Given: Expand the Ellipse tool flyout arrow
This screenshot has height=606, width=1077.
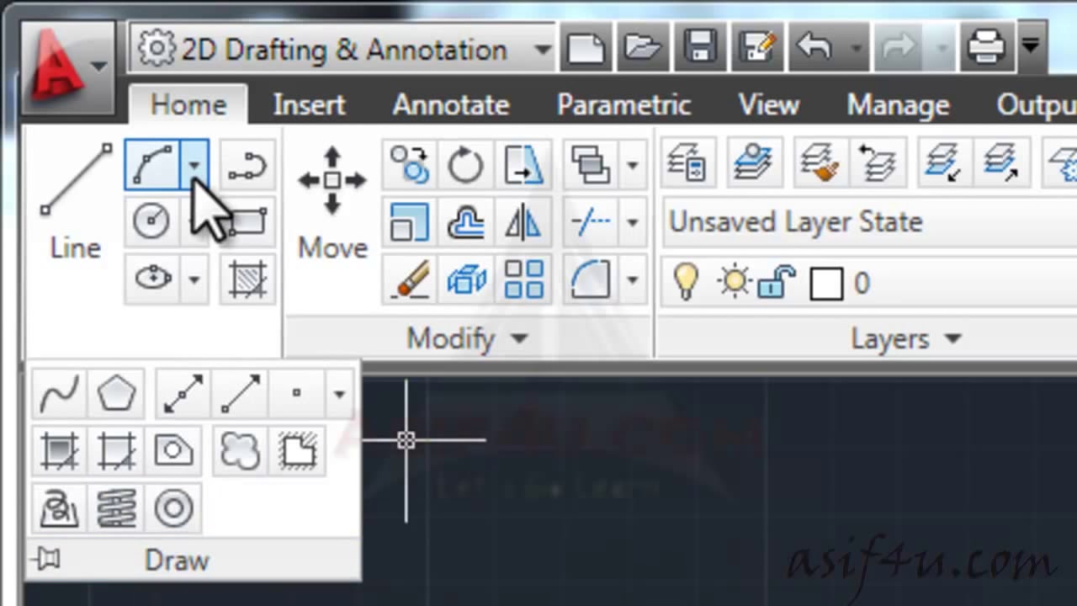Looking at the screenshot, I should coord(194,278).
